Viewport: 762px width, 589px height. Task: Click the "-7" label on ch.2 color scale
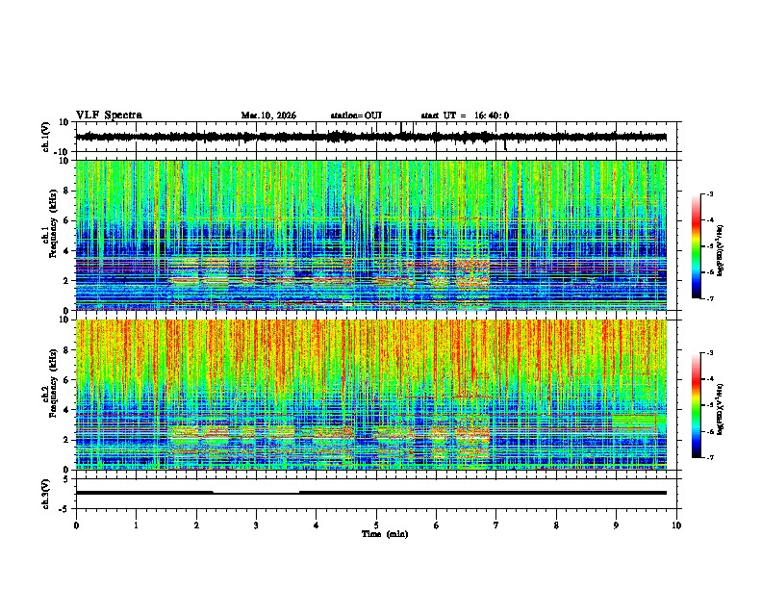(x=709, y=457)
